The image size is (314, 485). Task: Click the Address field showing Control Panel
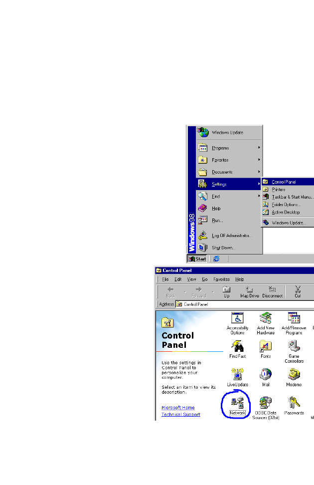click(245, 304)
